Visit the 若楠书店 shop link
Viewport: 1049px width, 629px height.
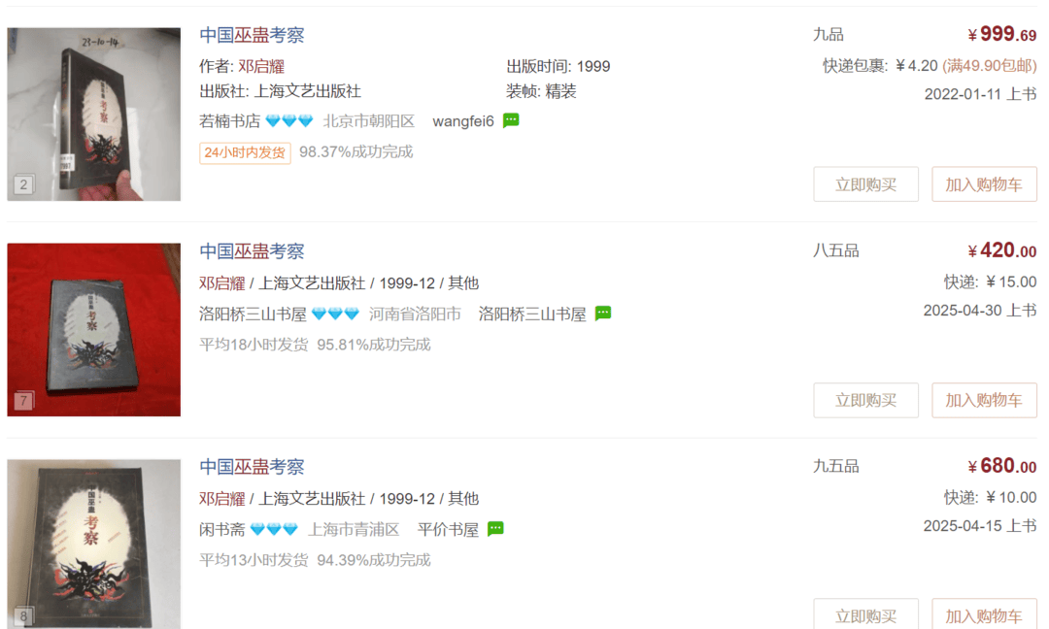[x=229, y=121]
